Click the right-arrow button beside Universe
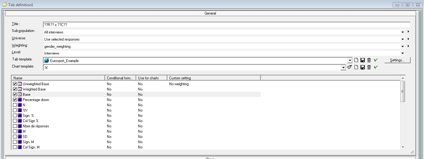 tap(408, 39)
